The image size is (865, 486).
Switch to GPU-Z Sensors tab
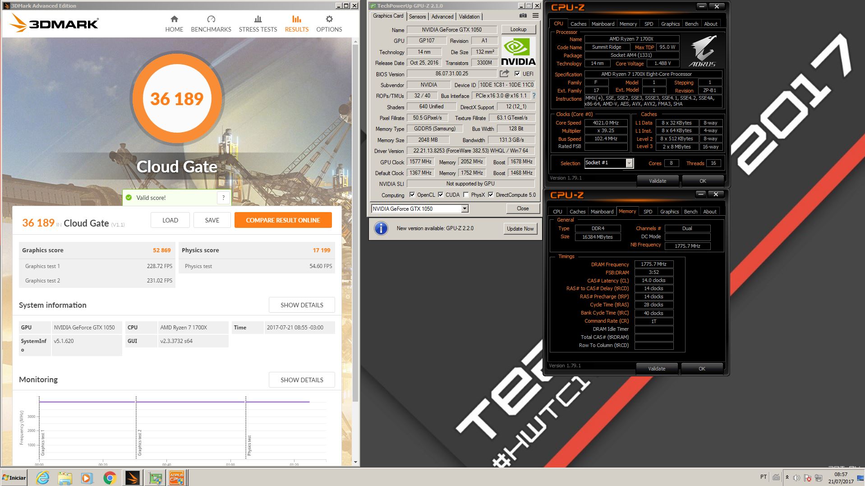[x=417, y=17]
